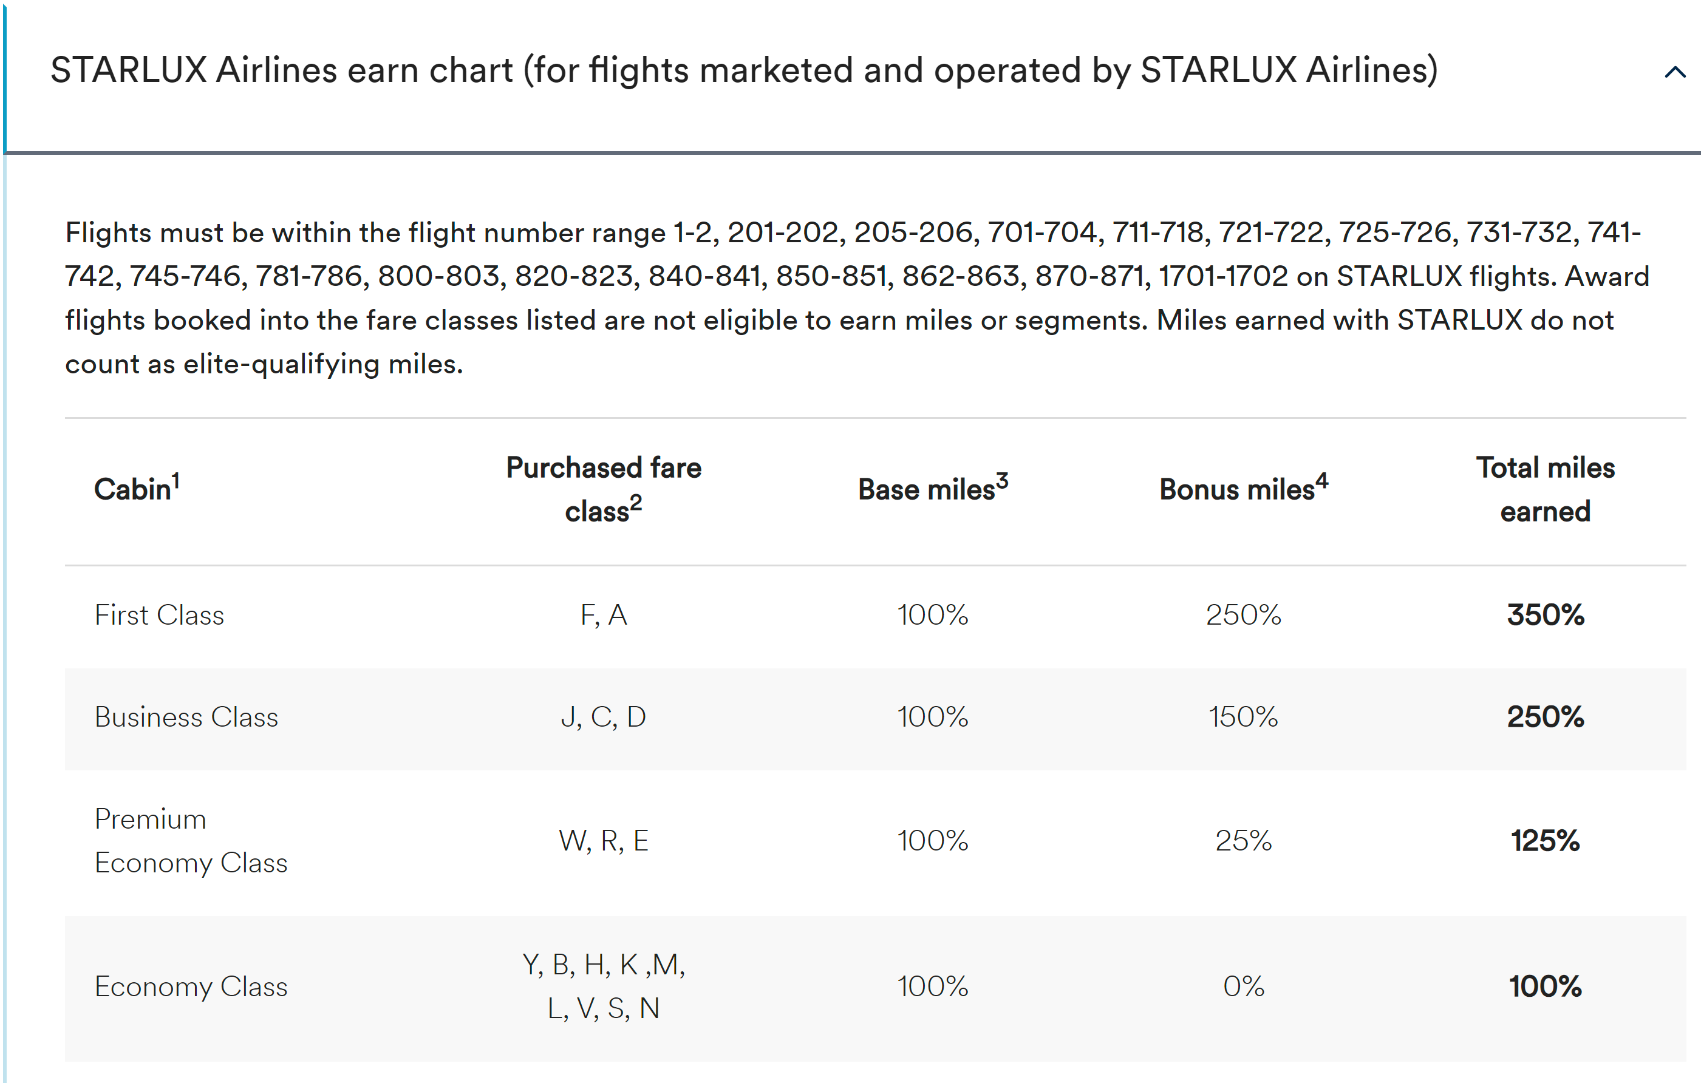Click the STARLUX Airlines earn chart heading
1701x1083 pixels.
click(744, 70)
